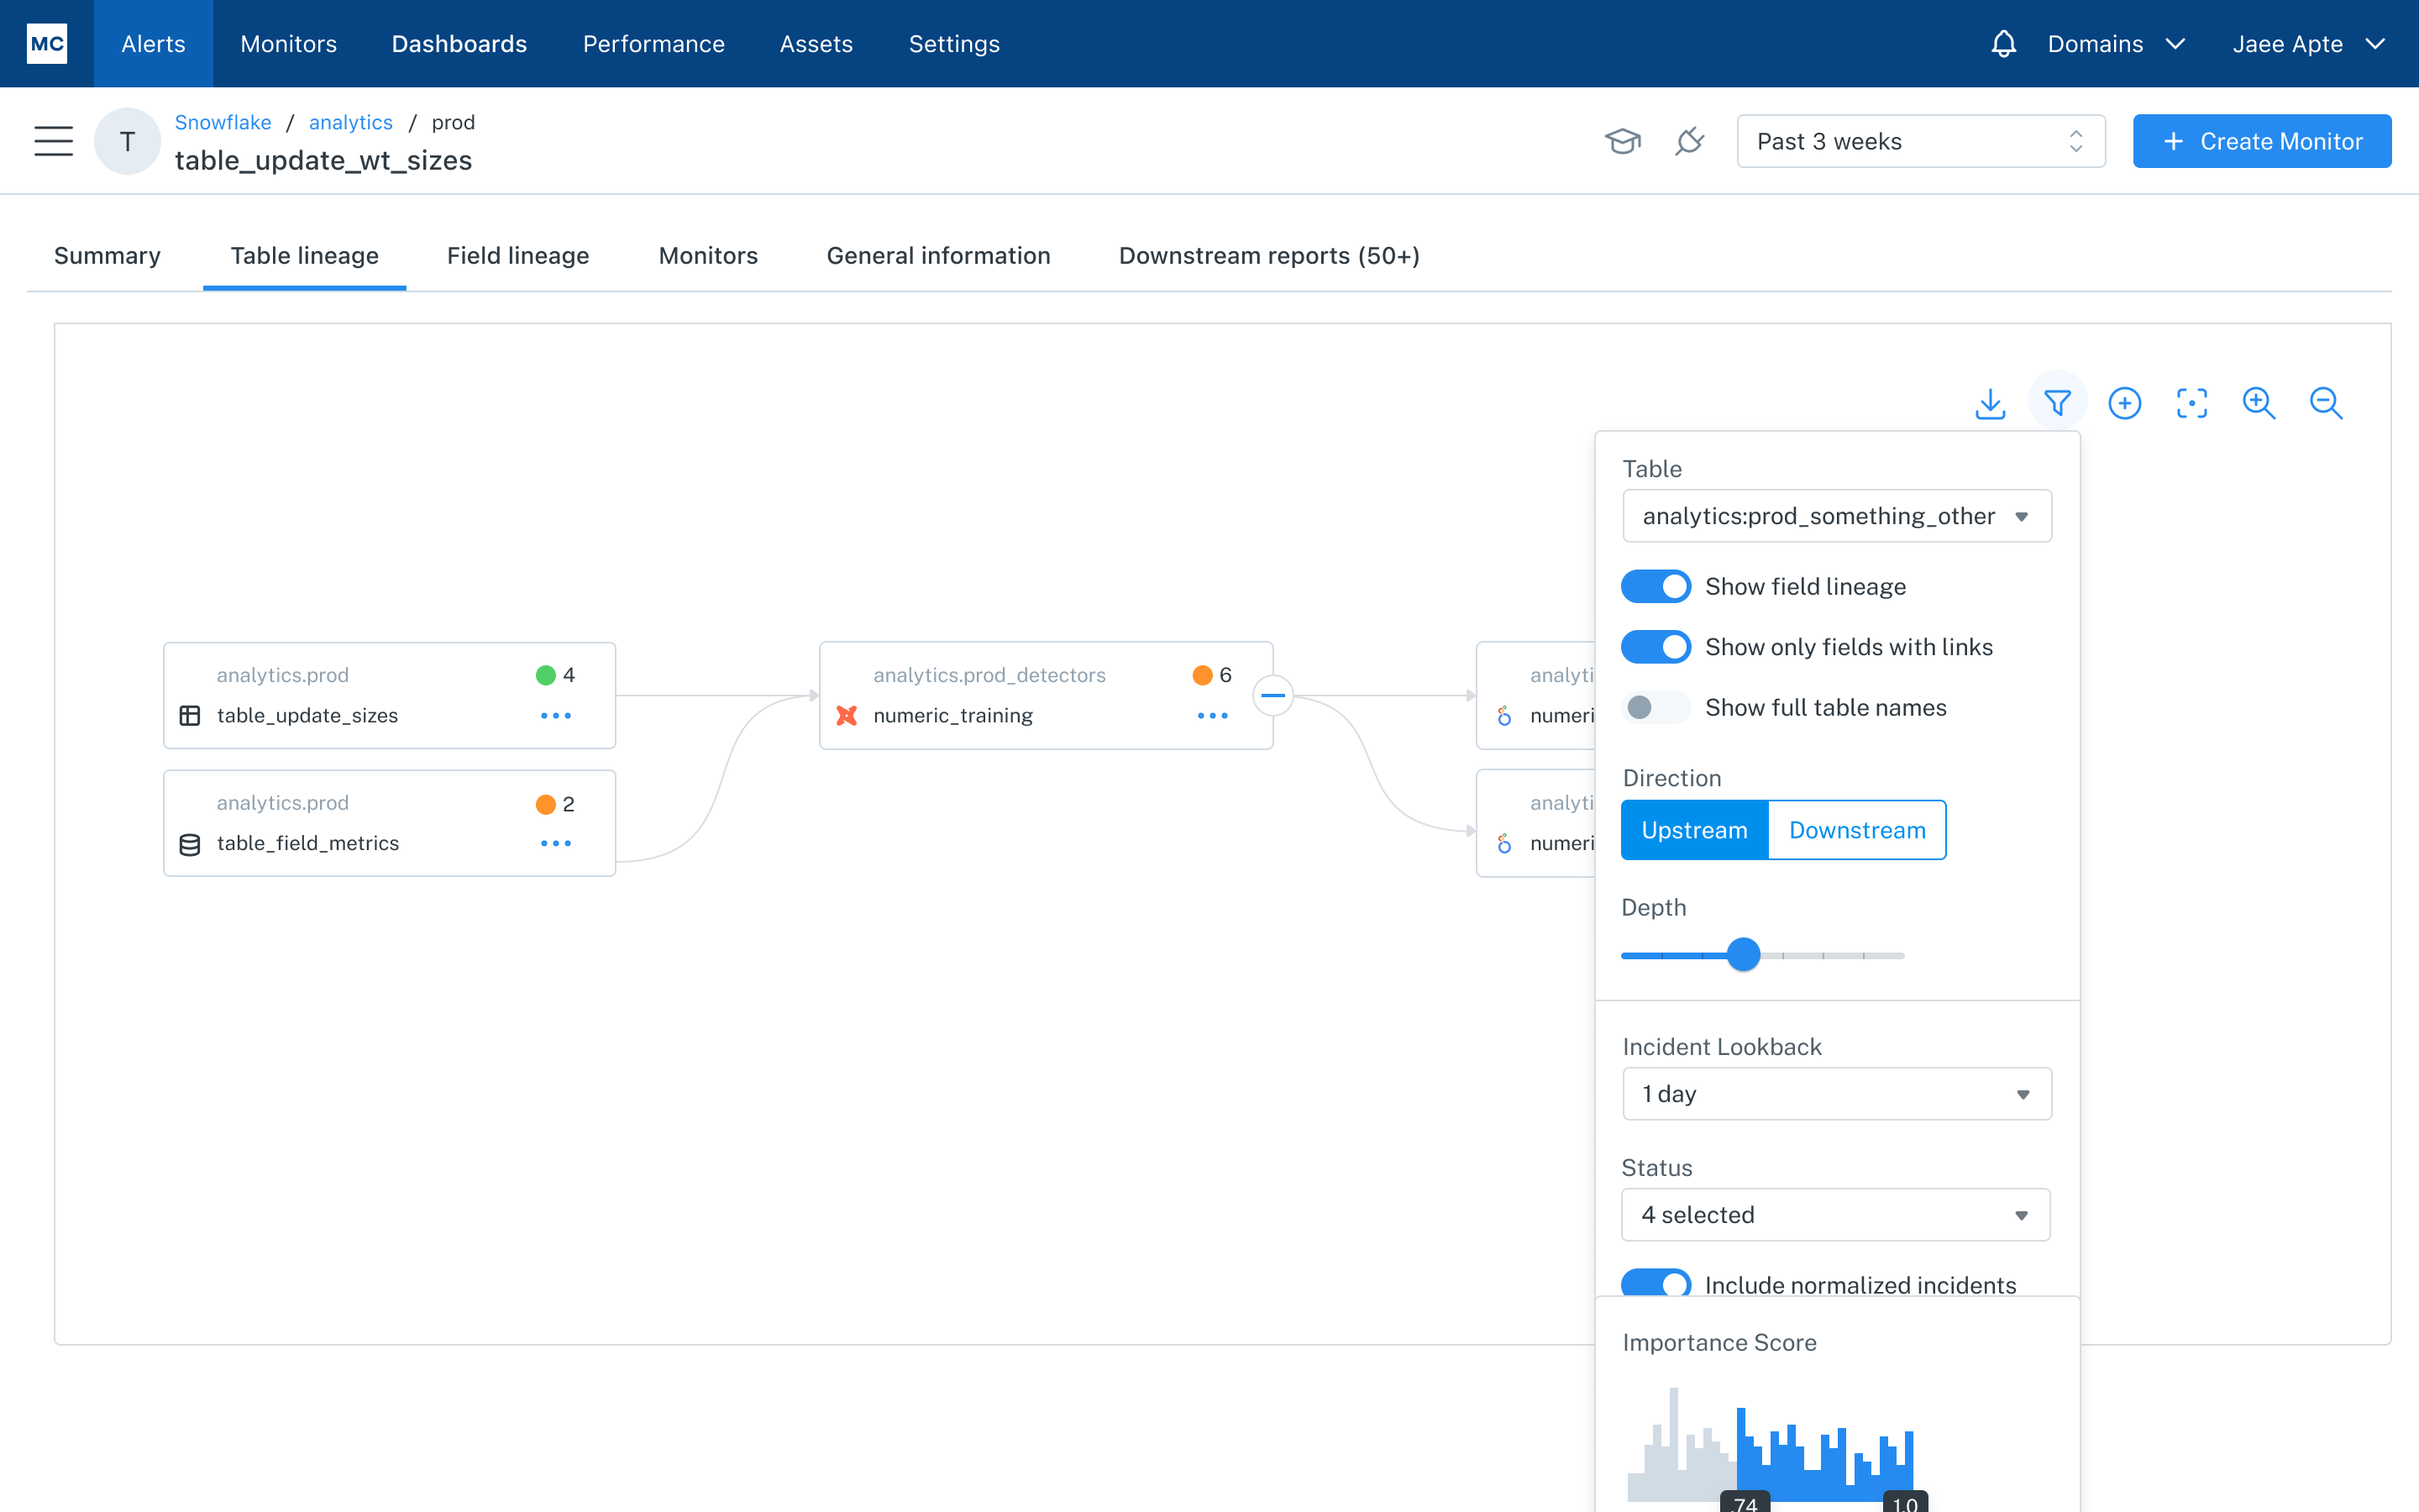Viewport: 2419px width, 1512px height.
Task: Toggle Show only fields with links
Action: 1656,647
